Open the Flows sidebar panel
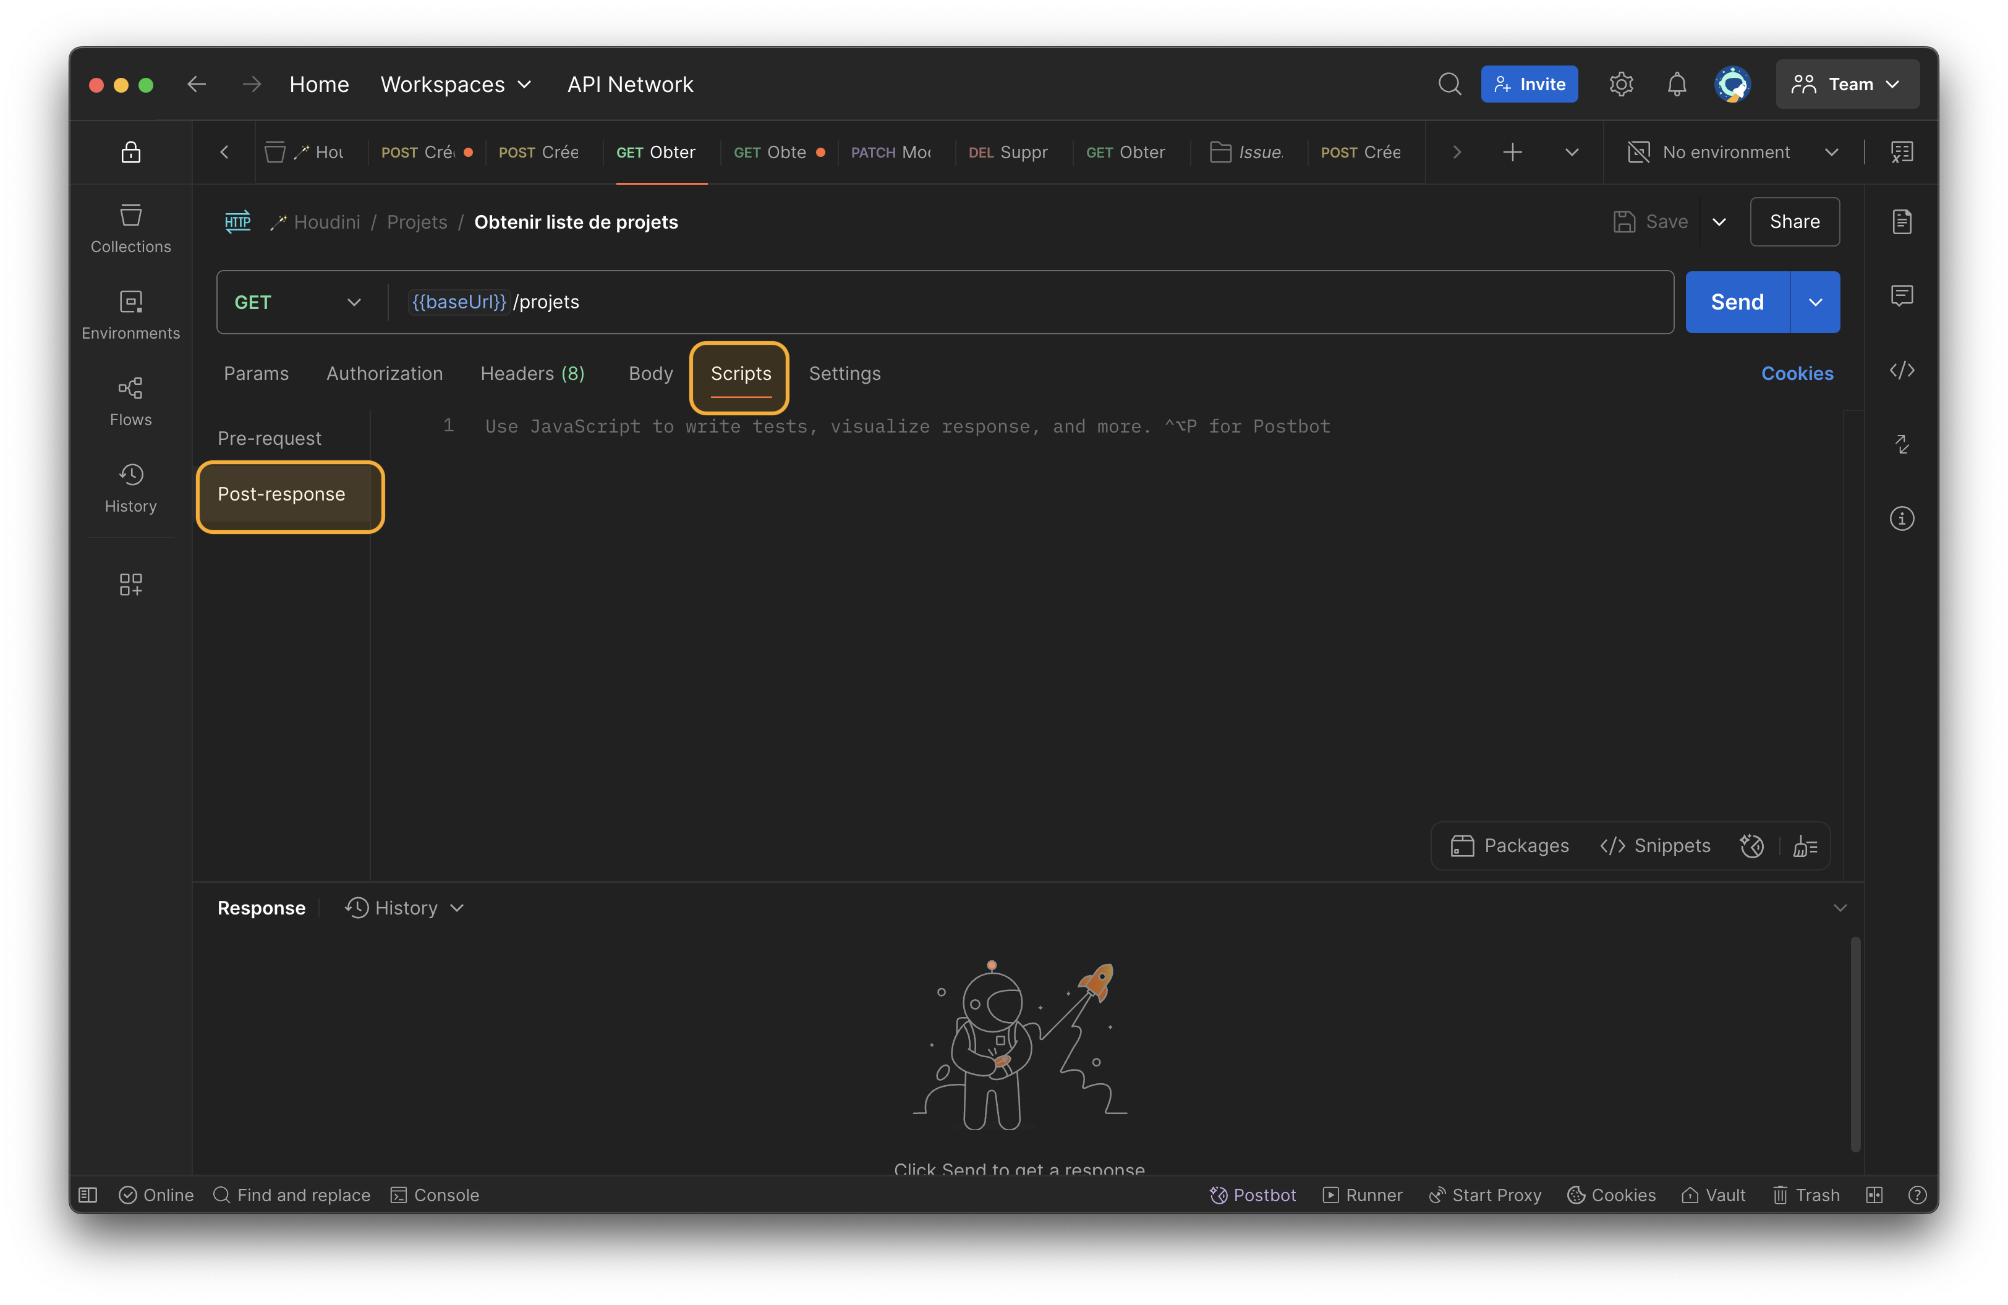Viewport: 2008px width, 1305px height. pos(131,401)
